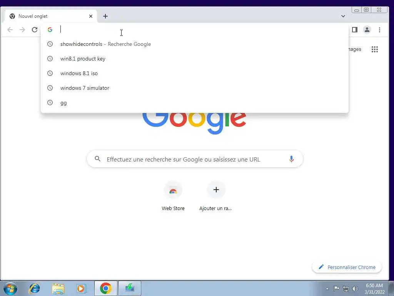Click the volume speaker icon
394x296 pixels.
[x=355, y=289]
